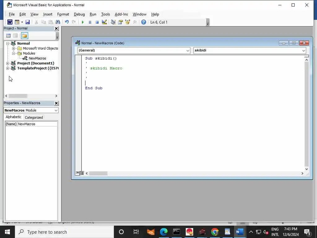Click the blue Help question mark icon
This screenshot has width=317, height=238.
[x=144, y=22]
